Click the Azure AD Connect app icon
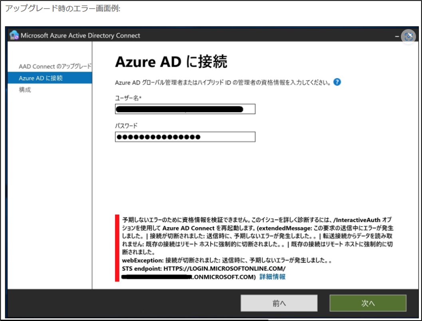Viewport: 422px width, 321px height. tap(14, 35)
